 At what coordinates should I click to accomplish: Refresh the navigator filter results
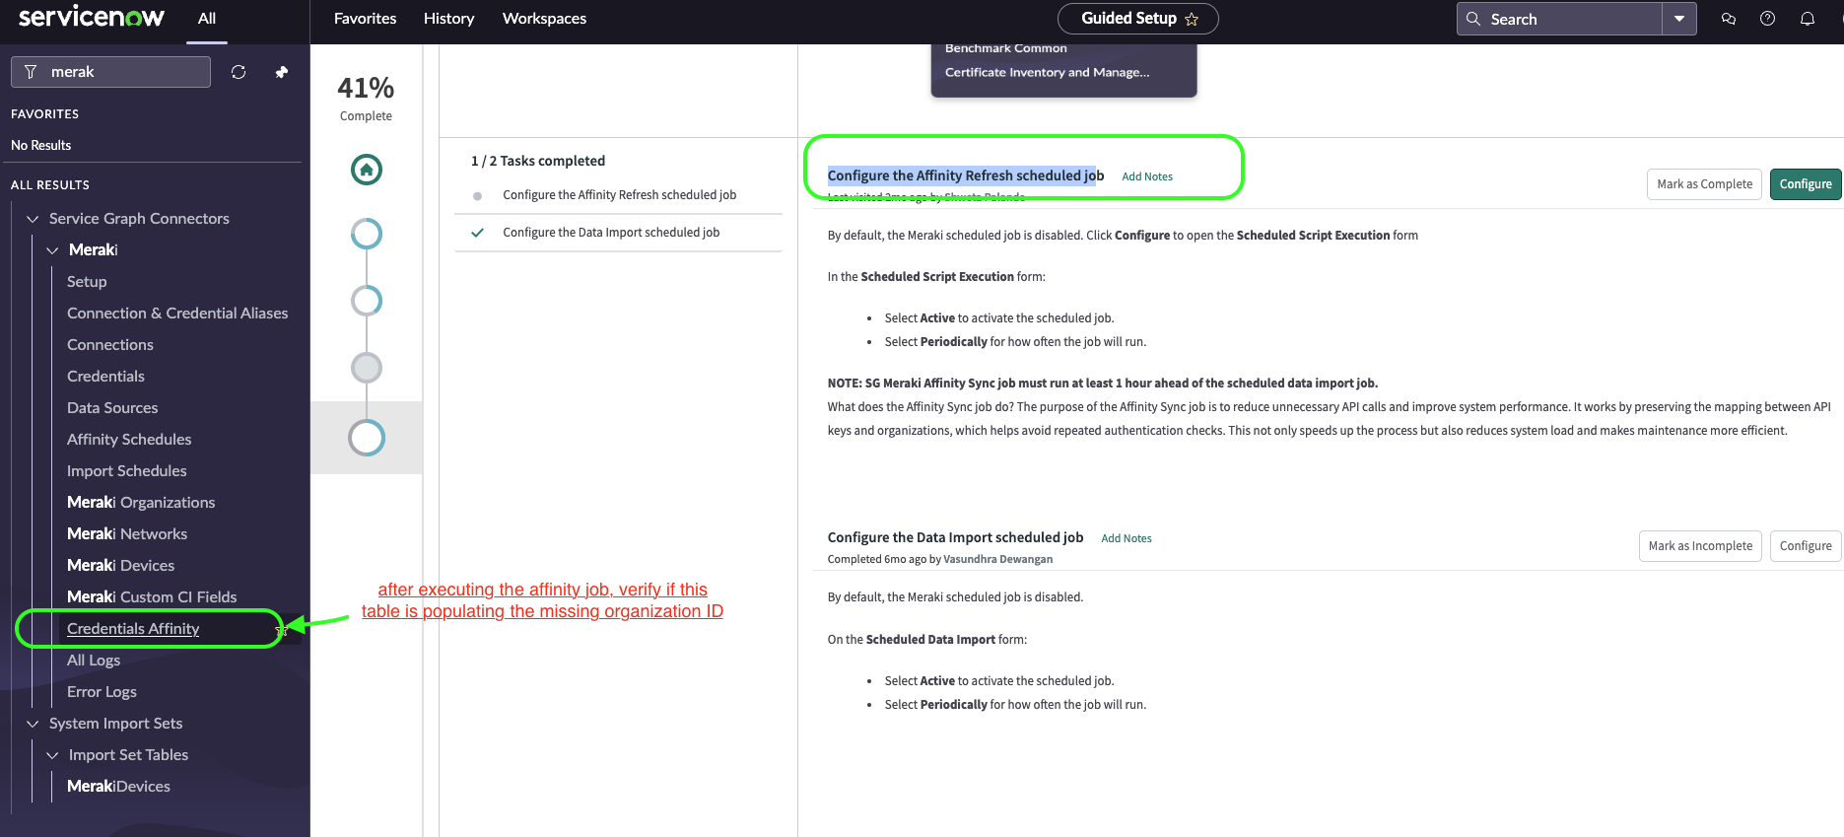pyautogui.click(x=239, y=72)
